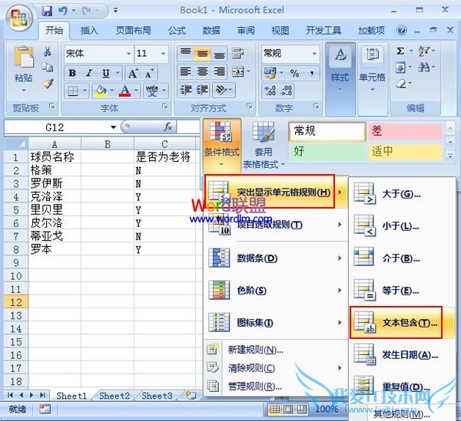
Task: Click the 条件格式 button
Action: (x=222, y=145)
